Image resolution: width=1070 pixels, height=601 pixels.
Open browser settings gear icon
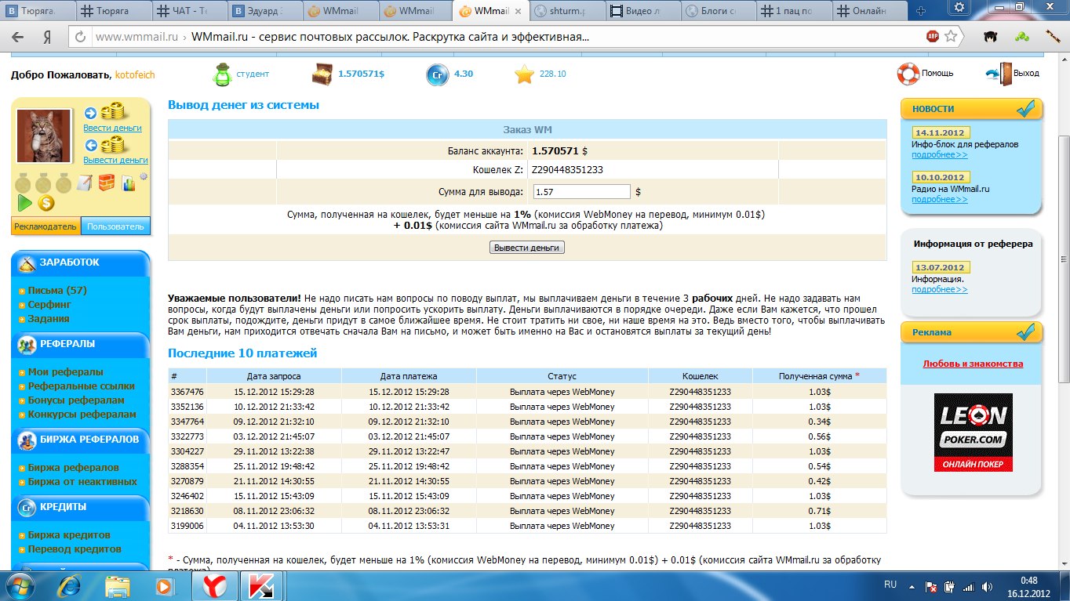click(958, 8)
